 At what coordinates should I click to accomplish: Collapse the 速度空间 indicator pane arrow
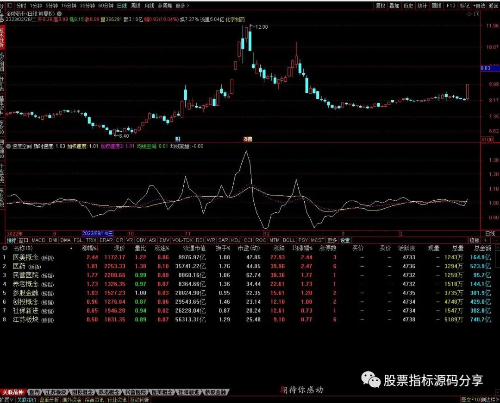[x=9, y=146]
